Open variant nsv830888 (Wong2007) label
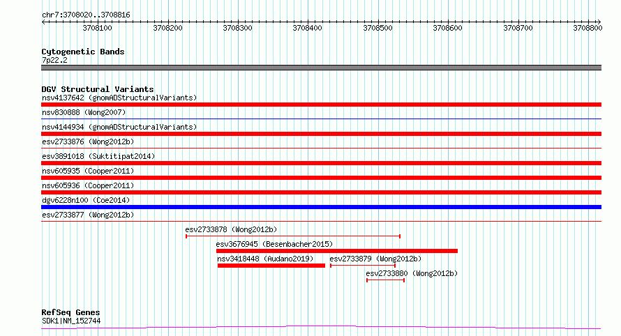 coord(84,112)
